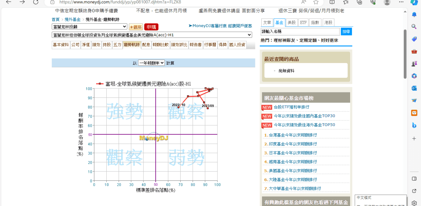Expand the 富蘭克林投顧 fund company dropdown

[x=89, y=27]
